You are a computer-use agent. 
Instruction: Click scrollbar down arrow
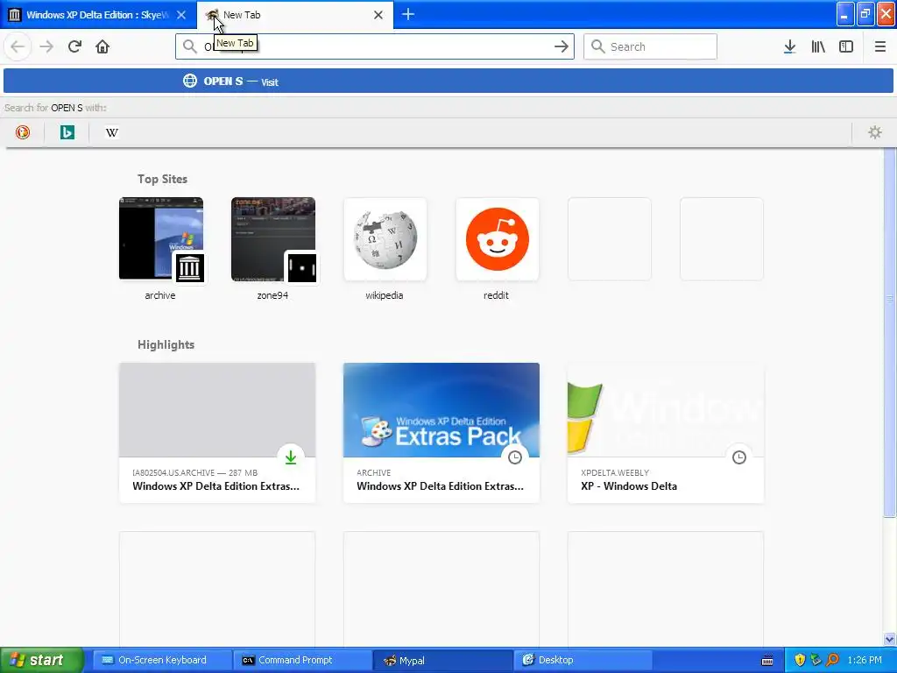click(x=890, y=639)
